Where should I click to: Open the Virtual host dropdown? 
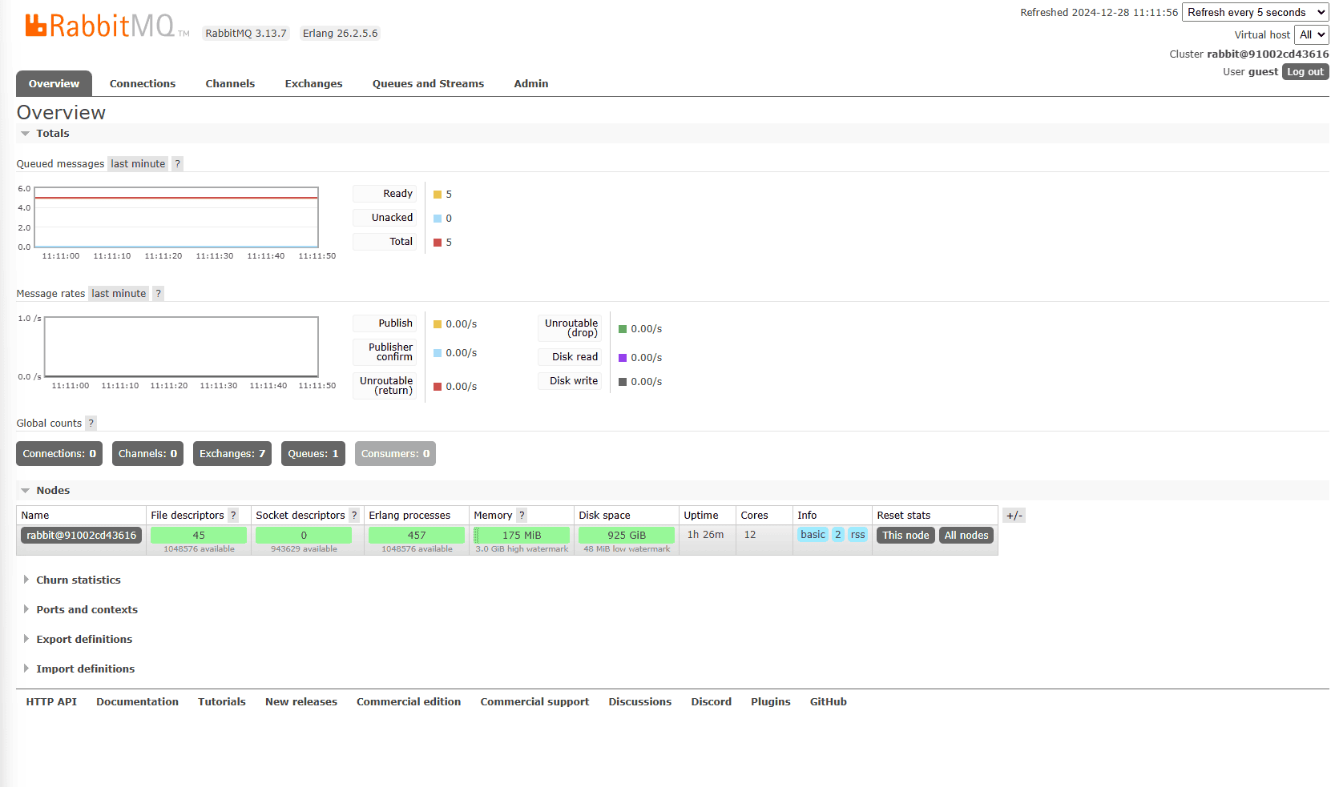pyautogui.click(x=1312, y=34)
